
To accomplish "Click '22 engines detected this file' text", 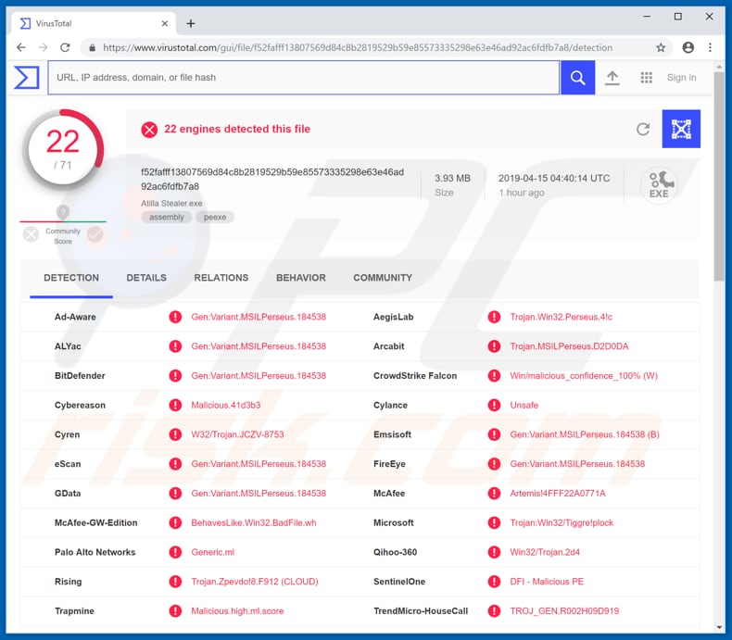I will 237,130.
